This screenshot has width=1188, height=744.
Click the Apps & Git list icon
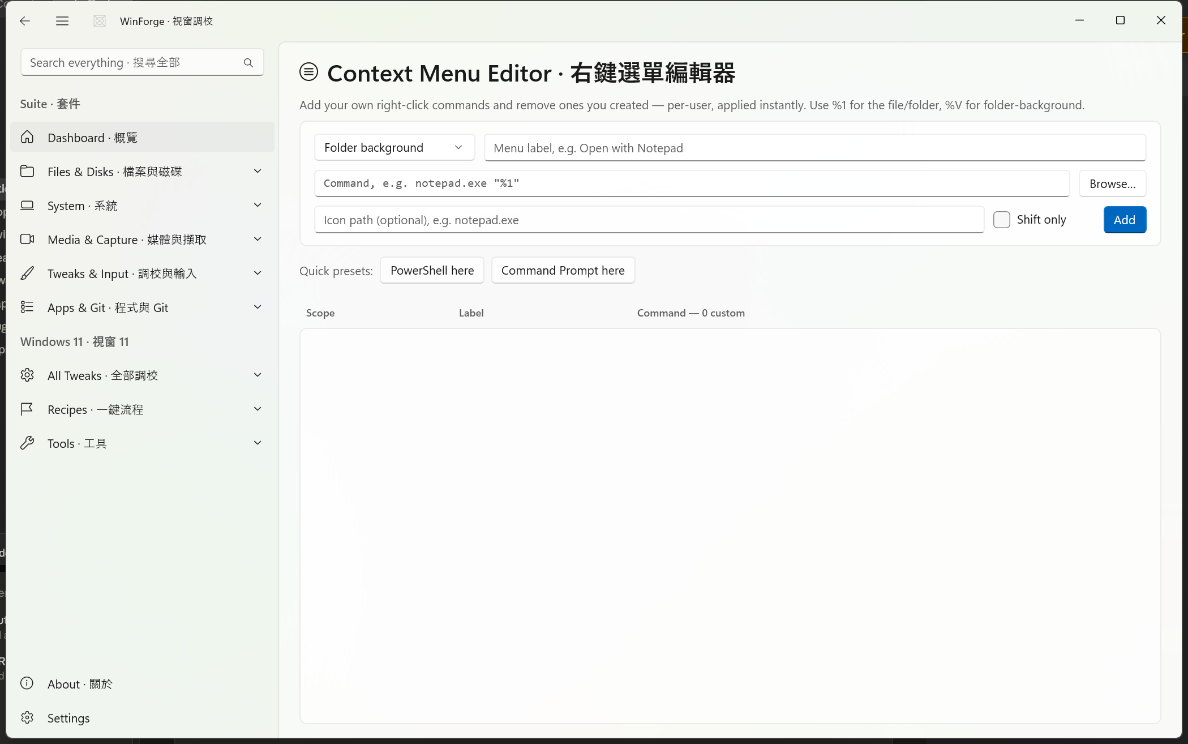[27, 307]
